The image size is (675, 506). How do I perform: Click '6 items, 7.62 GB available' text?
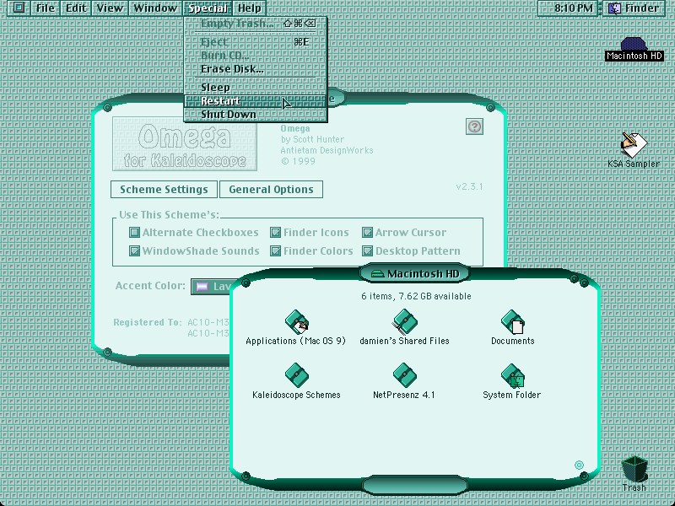click(416, 297)
